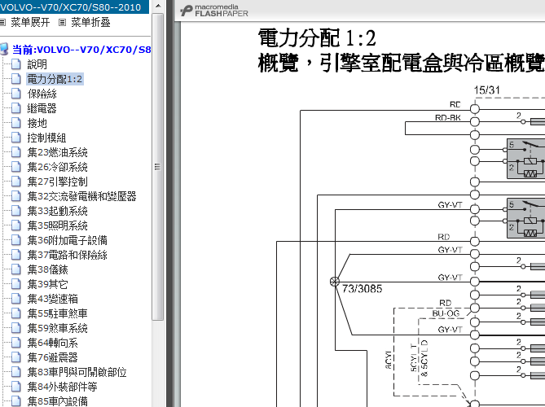Click the page icon beside 集43變速箱

click(x=16, y=299)
